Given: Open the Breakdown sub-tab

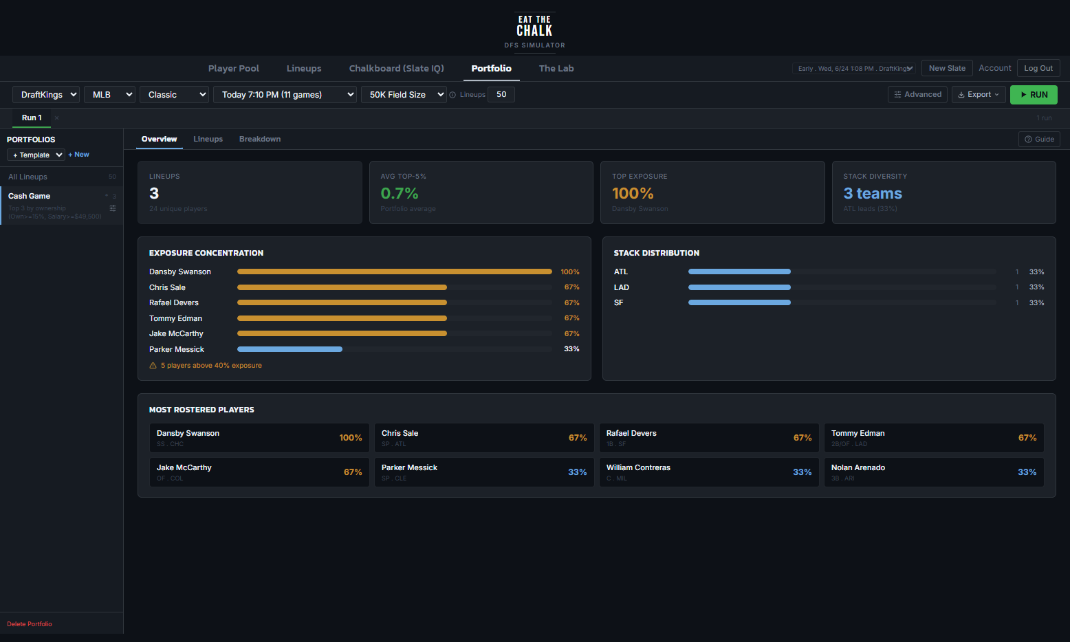Looking at the screenshot, I should [x=260, y=139].
